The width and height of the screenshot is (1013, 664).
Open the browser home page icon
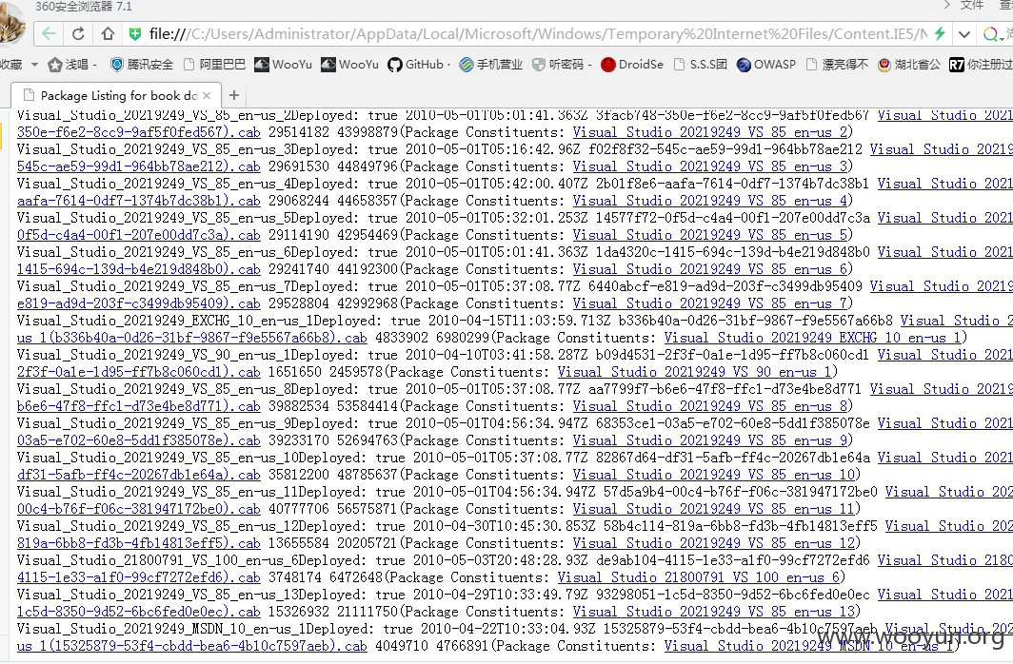[x=108, y=33]
